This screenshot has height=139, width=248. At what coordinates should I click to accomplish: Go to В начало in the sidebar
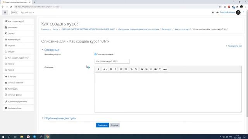coord(18,76)
